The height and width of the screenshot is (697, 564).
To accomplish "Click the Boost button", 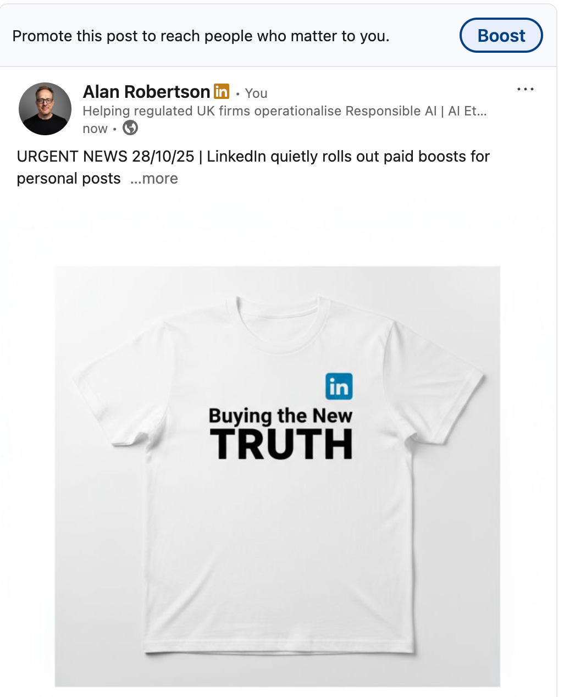I will (x=501, y=36).
